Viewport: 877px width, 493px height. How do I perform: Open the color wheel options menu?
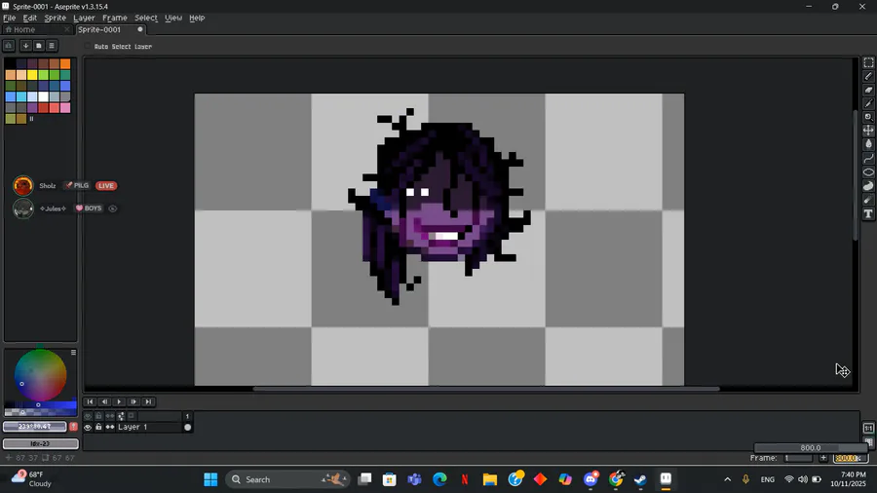73,352
